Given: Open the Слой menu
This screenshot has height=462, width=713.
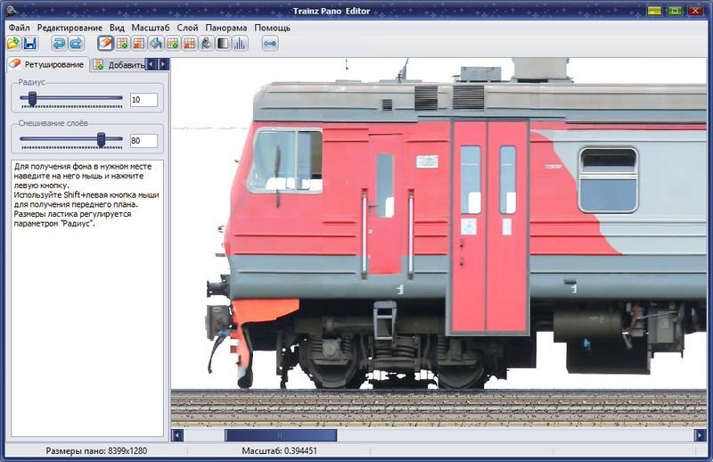Looking at the screenshot, I should coord(187,28).
